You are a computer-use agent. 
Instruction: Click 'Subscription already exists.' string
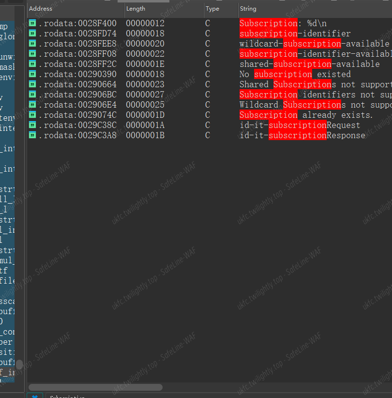pyautogui.click(x=306, y=115)
